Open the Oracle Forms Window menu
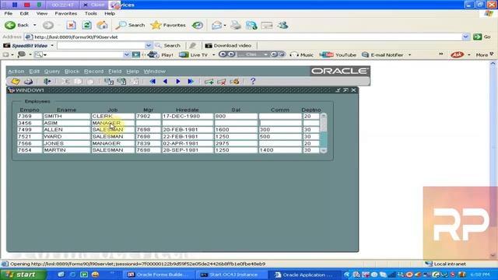The image size is (498, 280). [x=154, y=72]
